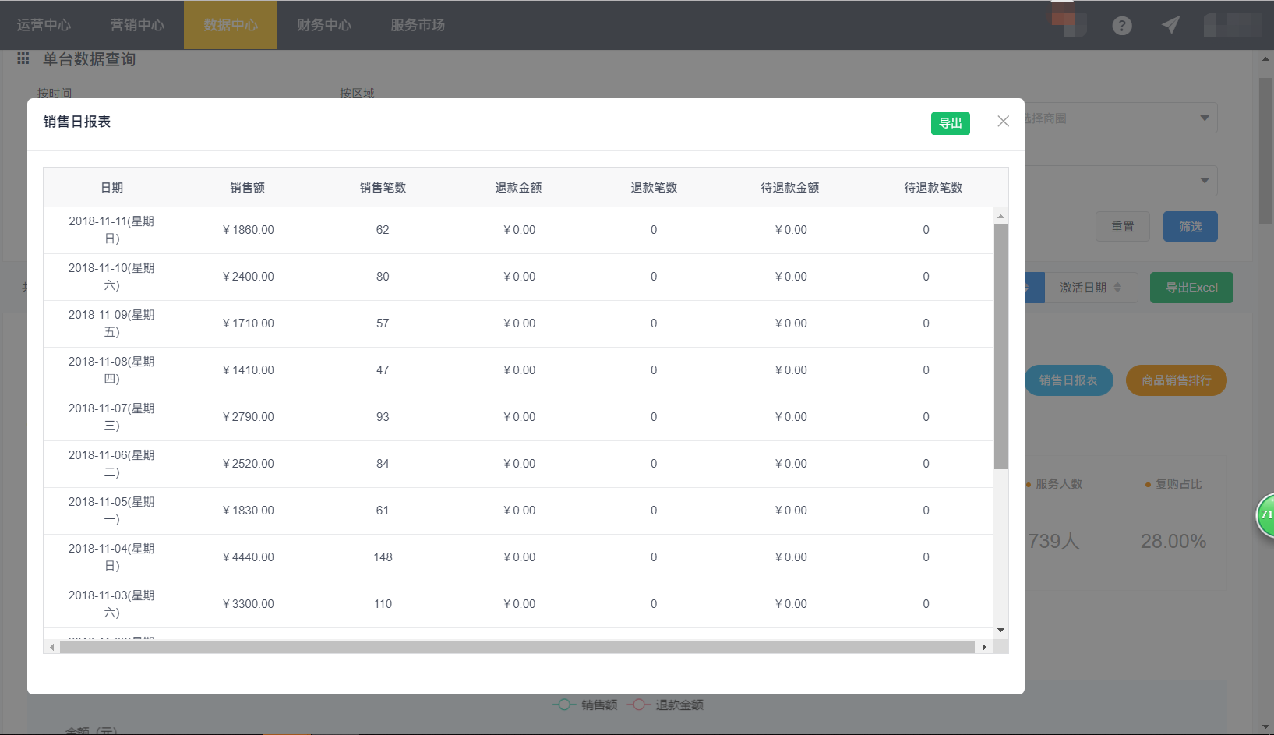Image resolution: width=1274 pixels, height=735 pixels.
Task: Click sales amount ¥2790.00
Action: tap(248, 417)
